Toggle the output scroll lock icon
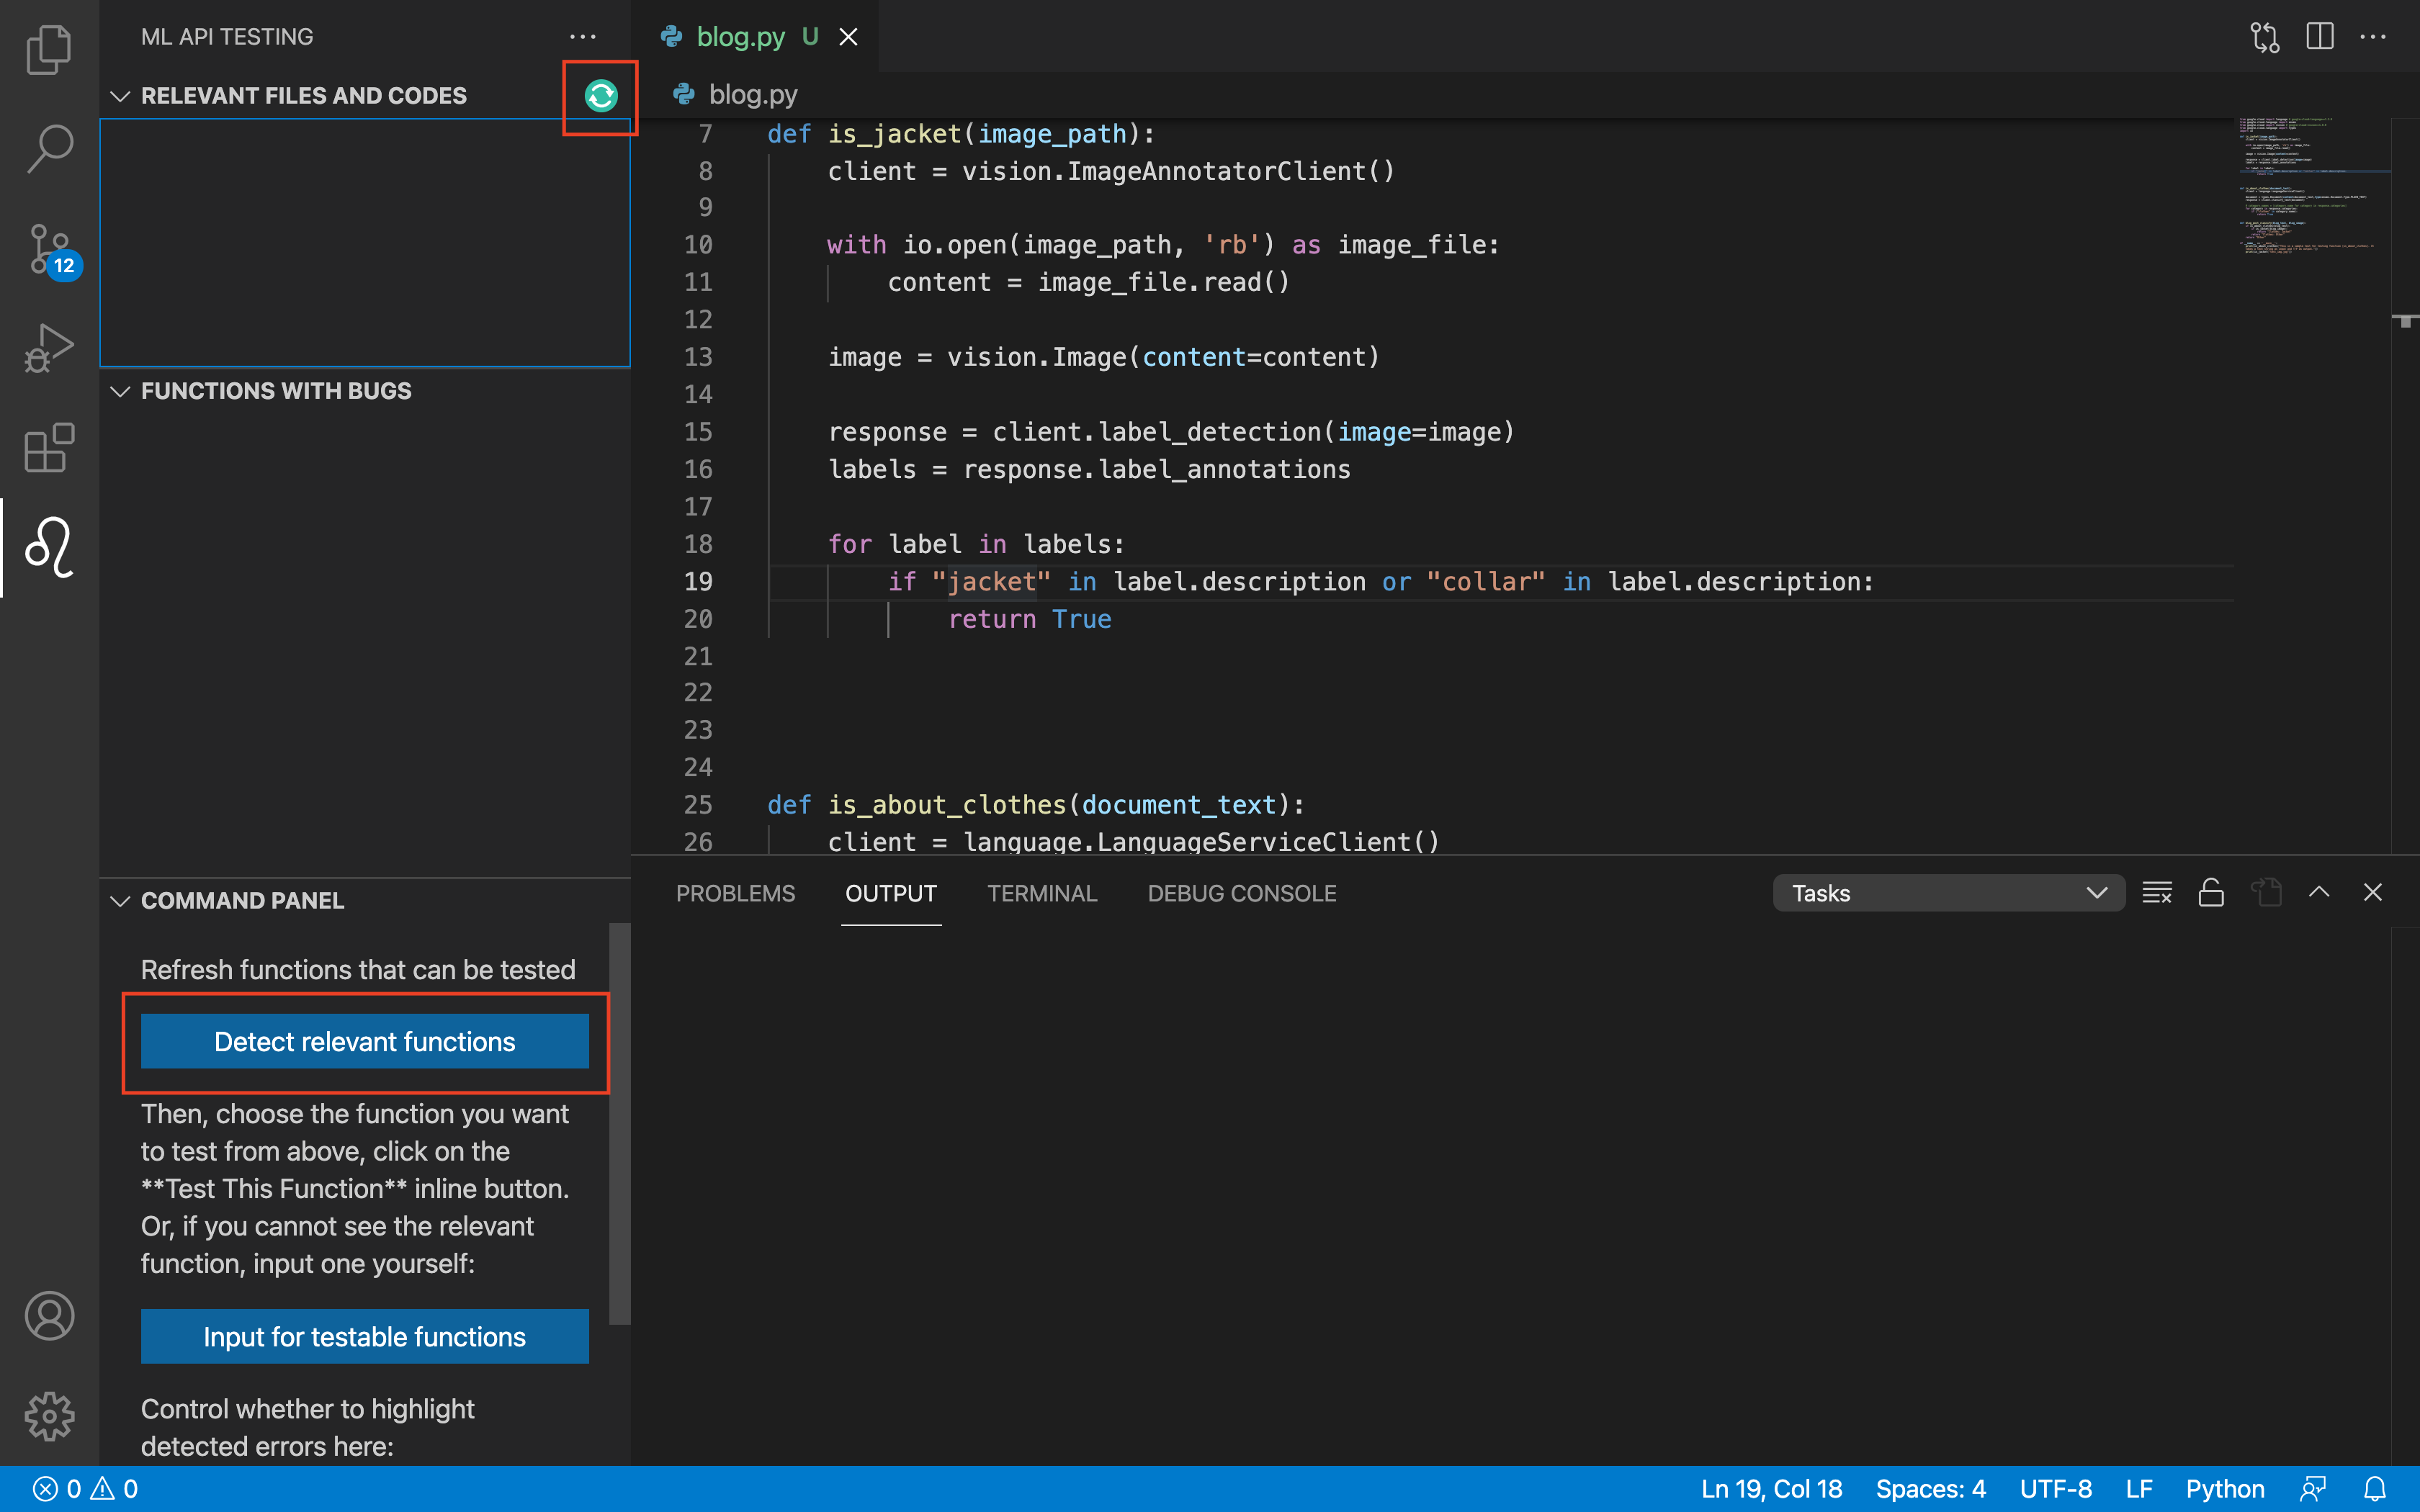Viewport: 2420px width, 1512px height. (2211, 893)
